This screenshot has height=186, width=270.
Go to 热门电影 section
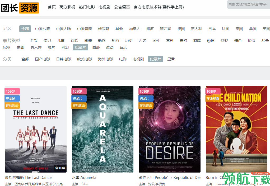[x=87, y=7]
